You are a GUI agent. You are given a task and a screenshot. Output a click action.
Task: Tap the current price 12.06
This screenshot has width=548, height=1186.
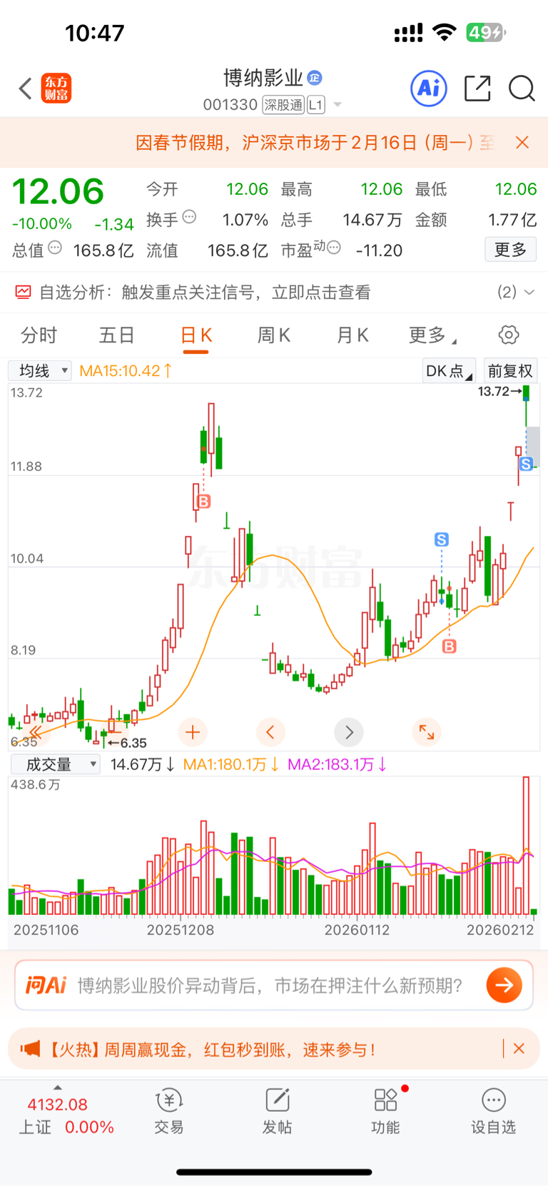coord(58,192)
